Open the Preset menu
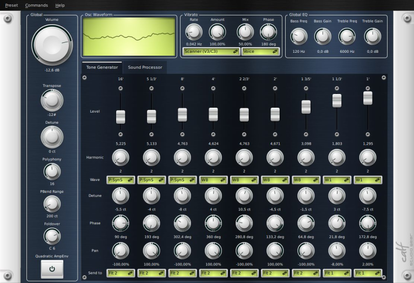The image size is (414, 283). point(11,5)
